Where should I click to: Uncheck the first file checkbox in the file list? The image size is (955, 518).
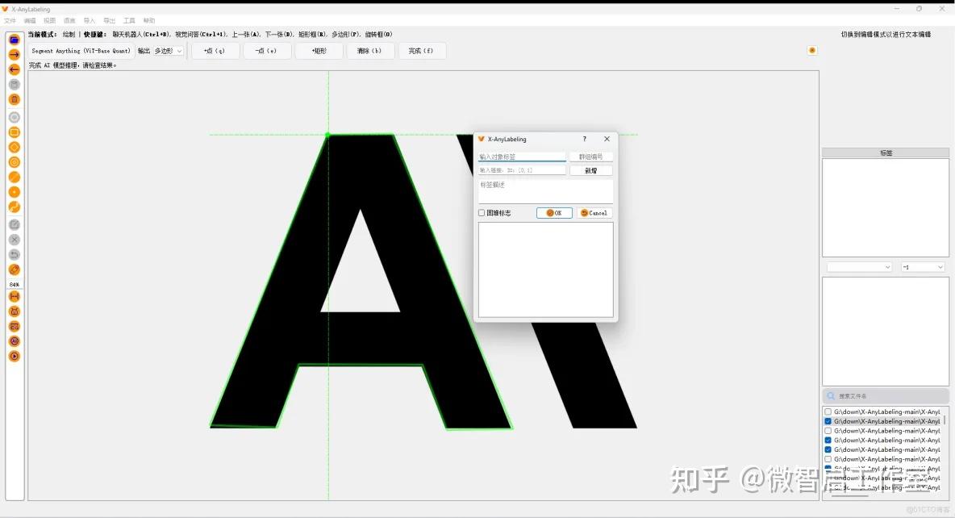pyautogui.click(x=828, y=411)
